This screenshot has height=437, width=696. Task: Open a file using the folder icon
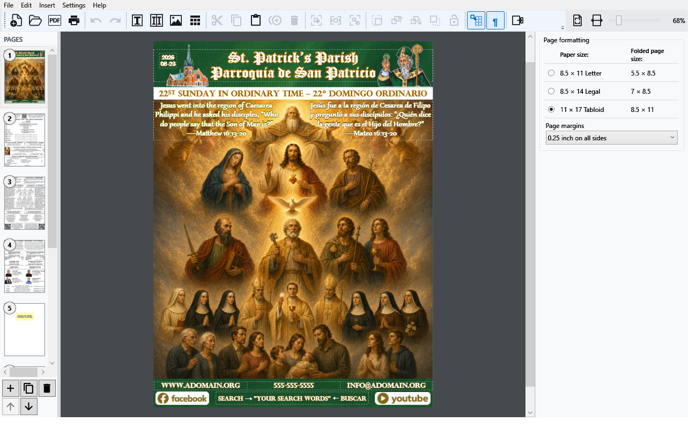tap(35, 21)
